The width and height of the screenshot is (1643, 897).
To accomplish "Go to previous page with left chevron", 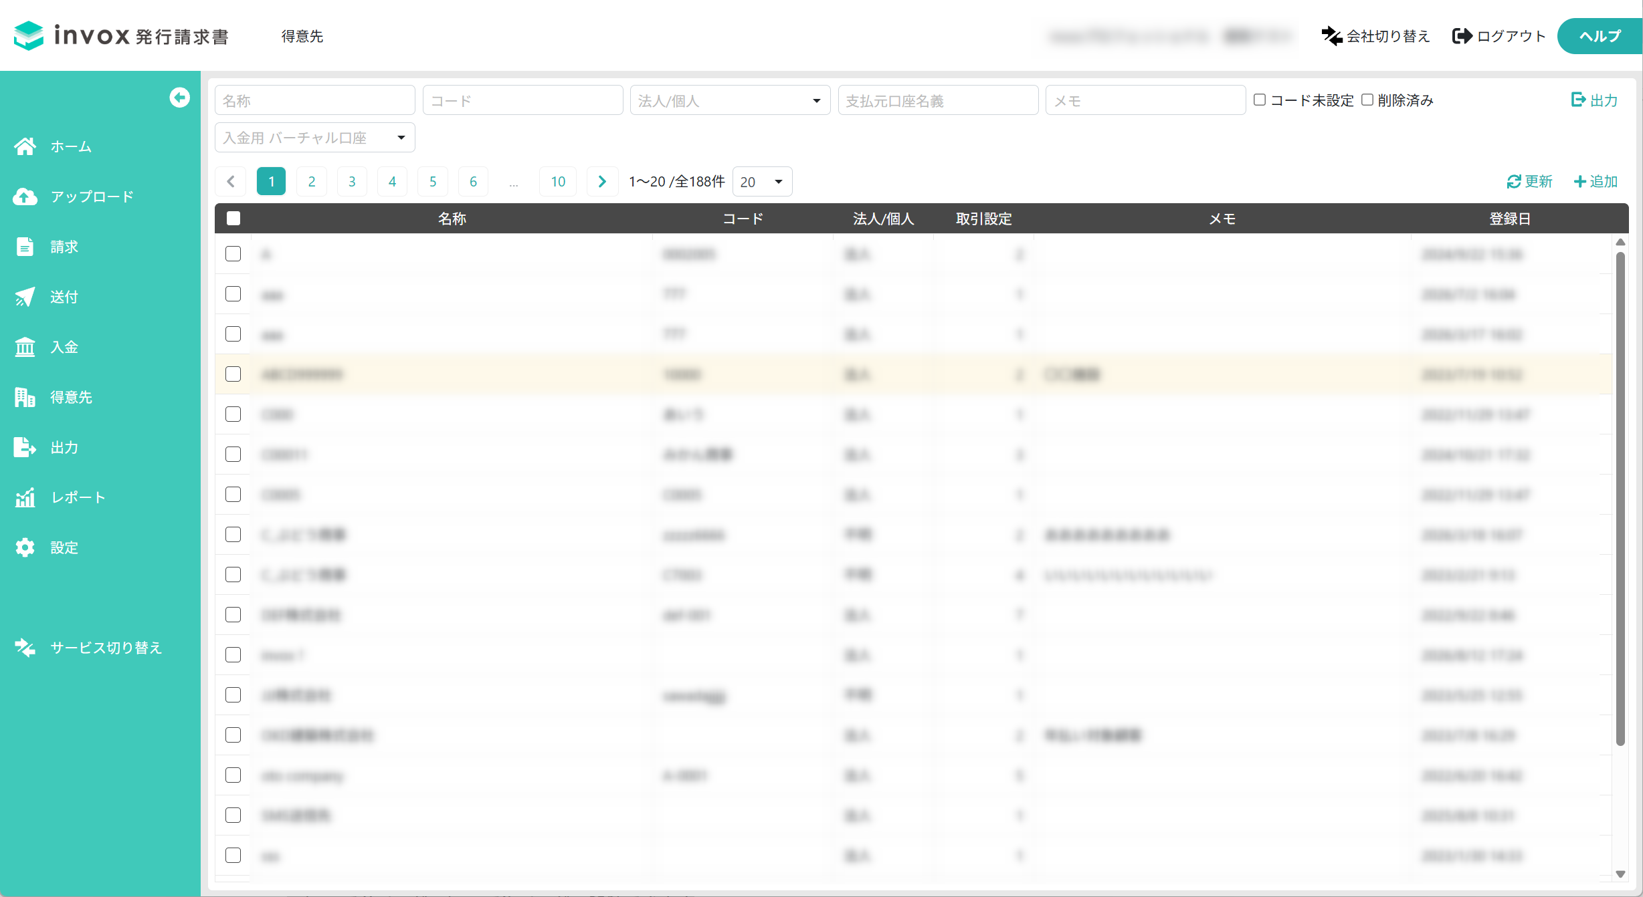I will (231, 181).
